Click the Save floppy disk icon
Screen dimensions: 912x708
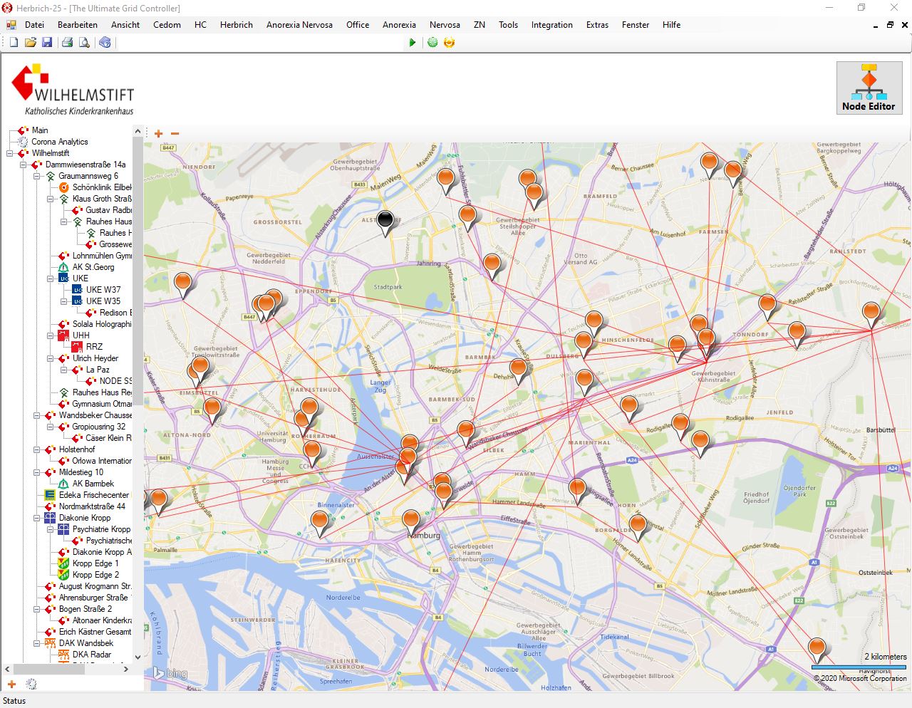click(x=47, y=43)
